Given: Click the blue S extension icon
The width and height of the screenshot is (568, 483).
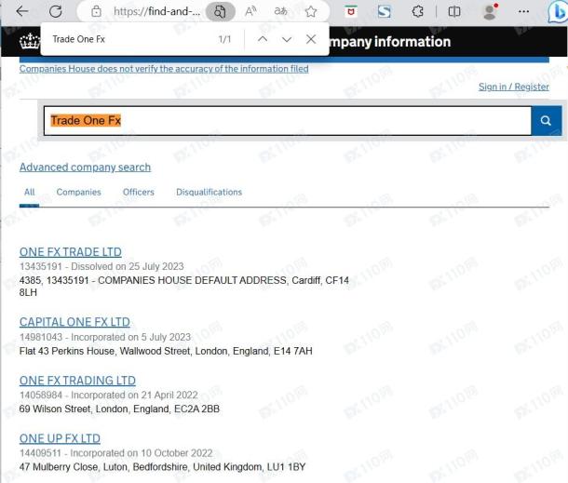Looking at the screenshot, I should click(x=384, y=11).
